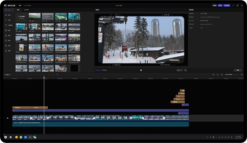
Task: Open the 16:9 aspect ratio dropdown
Action: coord(180,70)
